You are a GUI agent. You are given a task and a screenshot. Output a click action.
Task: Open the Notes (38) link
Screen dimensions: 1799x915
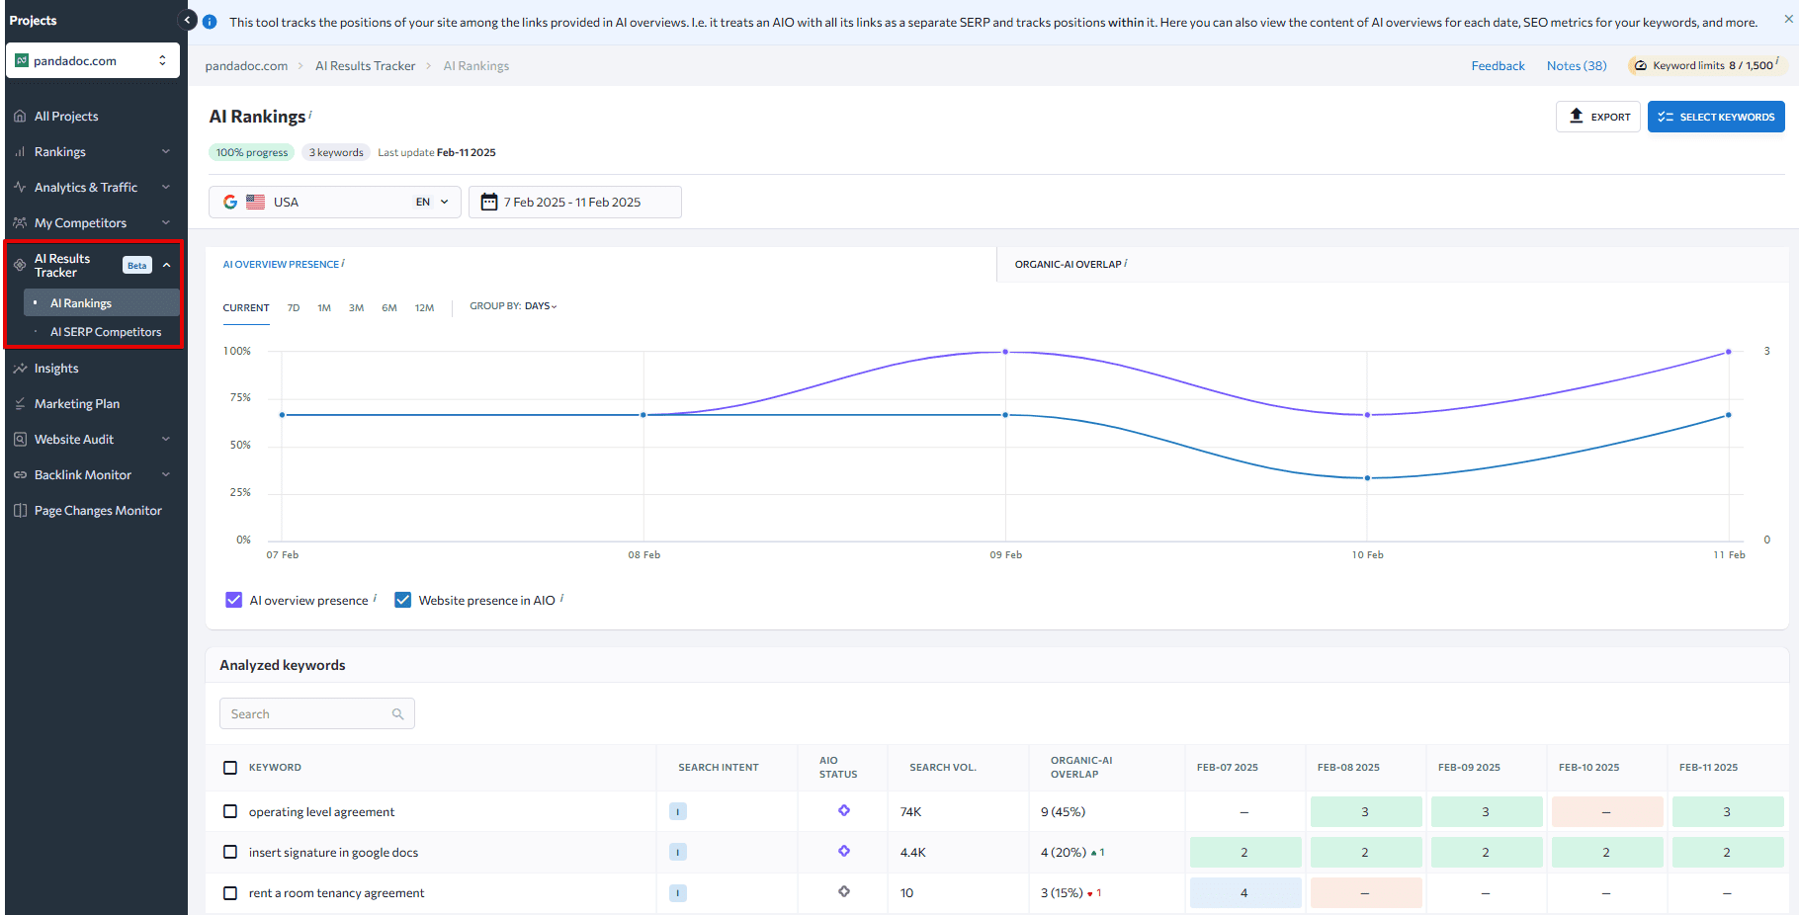[x=1577, y=66]
